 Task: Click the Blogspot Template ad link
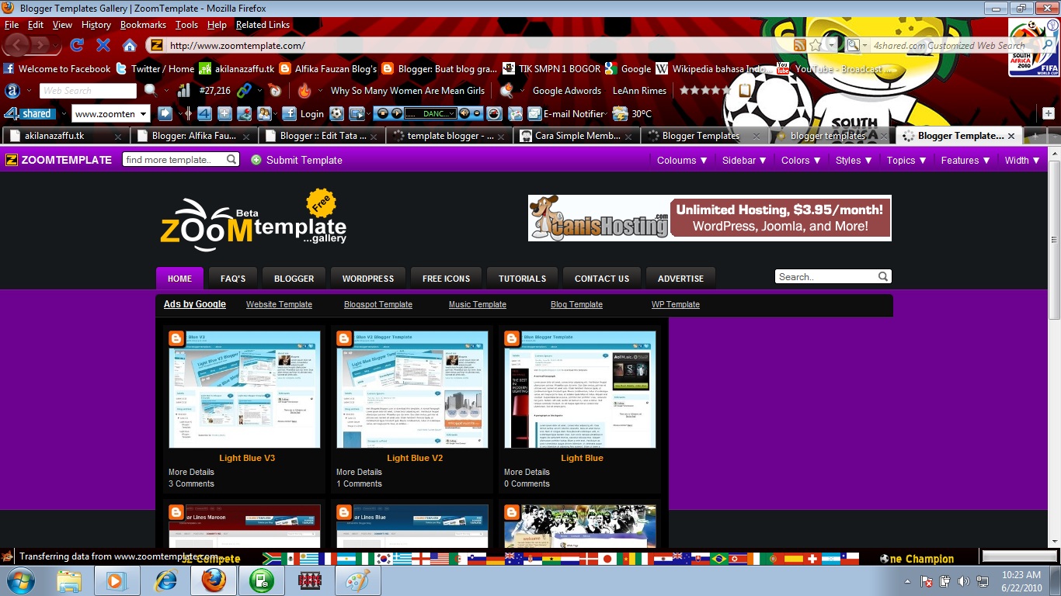[378, 304]
